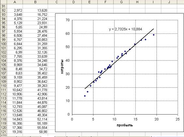Click cell with value 11,778

pos(15,98)
